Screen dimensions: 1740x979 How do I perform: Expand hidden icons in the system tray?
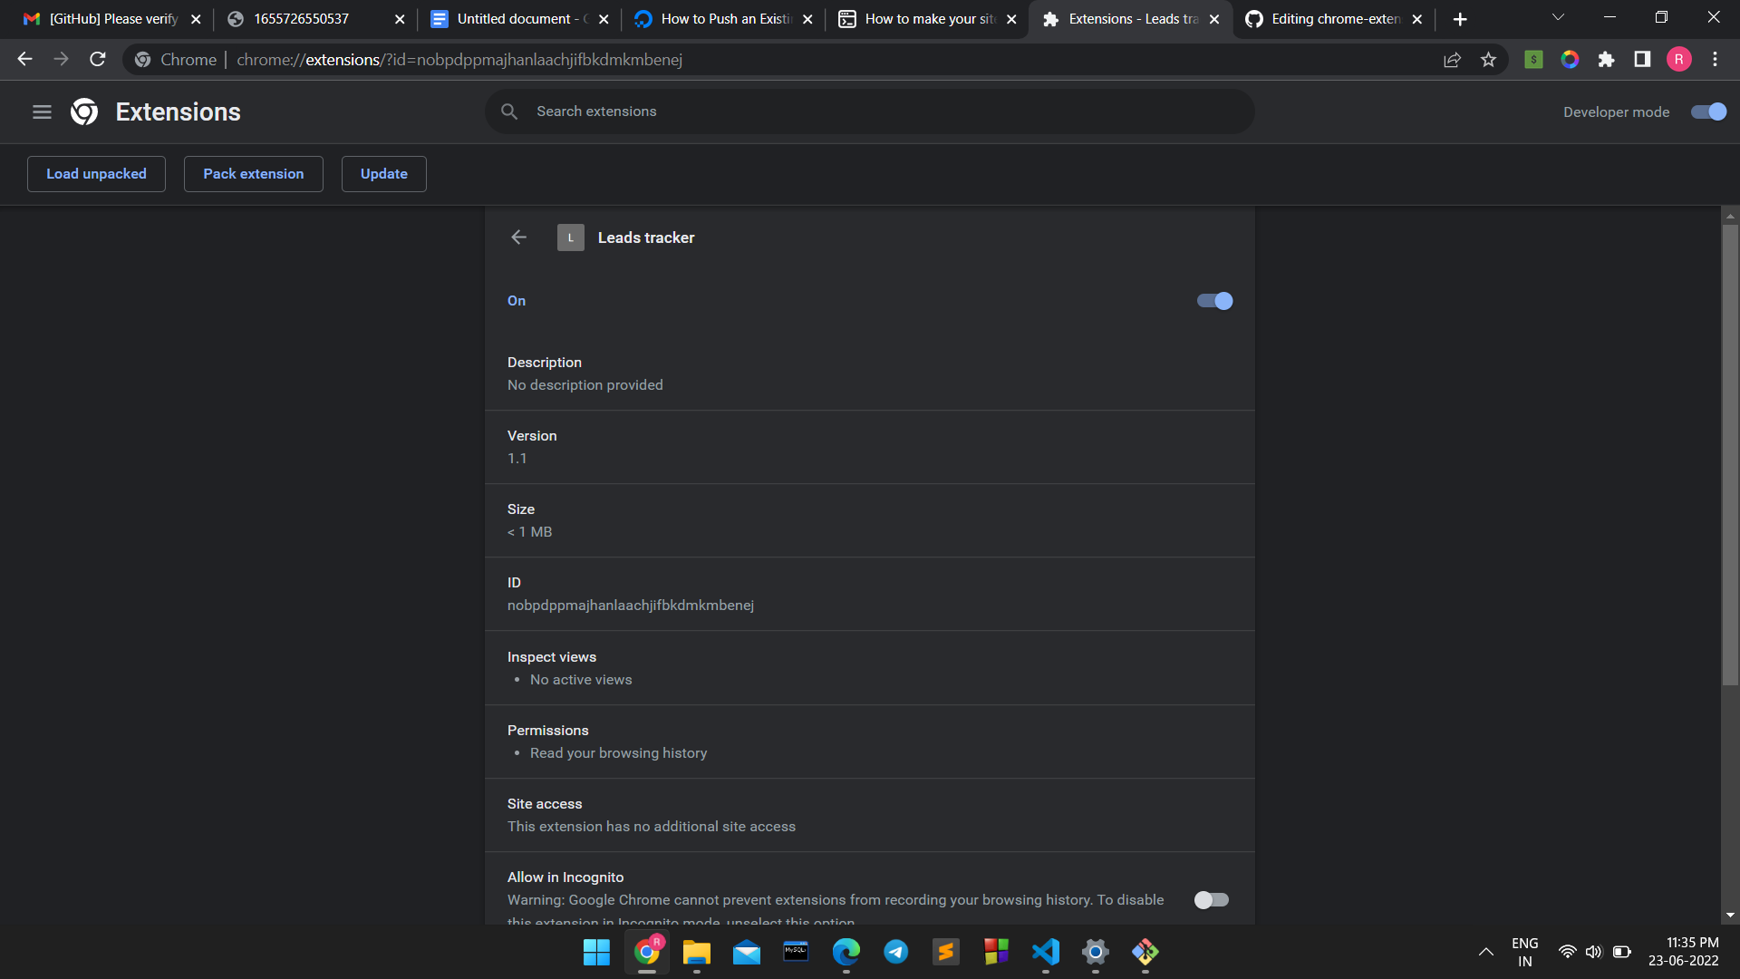point(1485,953)
